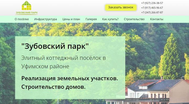Viewport: 189px width, 104px height.
Task: Select the Как купить? menu item
Action: (111, 19)
